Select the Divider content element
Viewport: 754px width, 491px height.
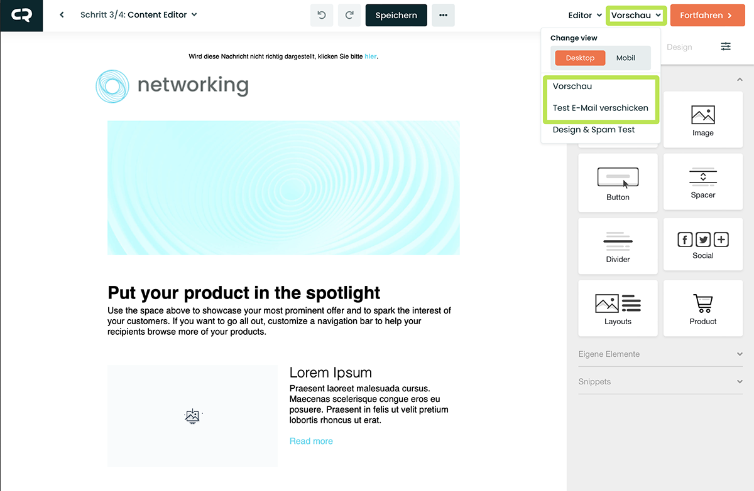(x=618, y=246)
